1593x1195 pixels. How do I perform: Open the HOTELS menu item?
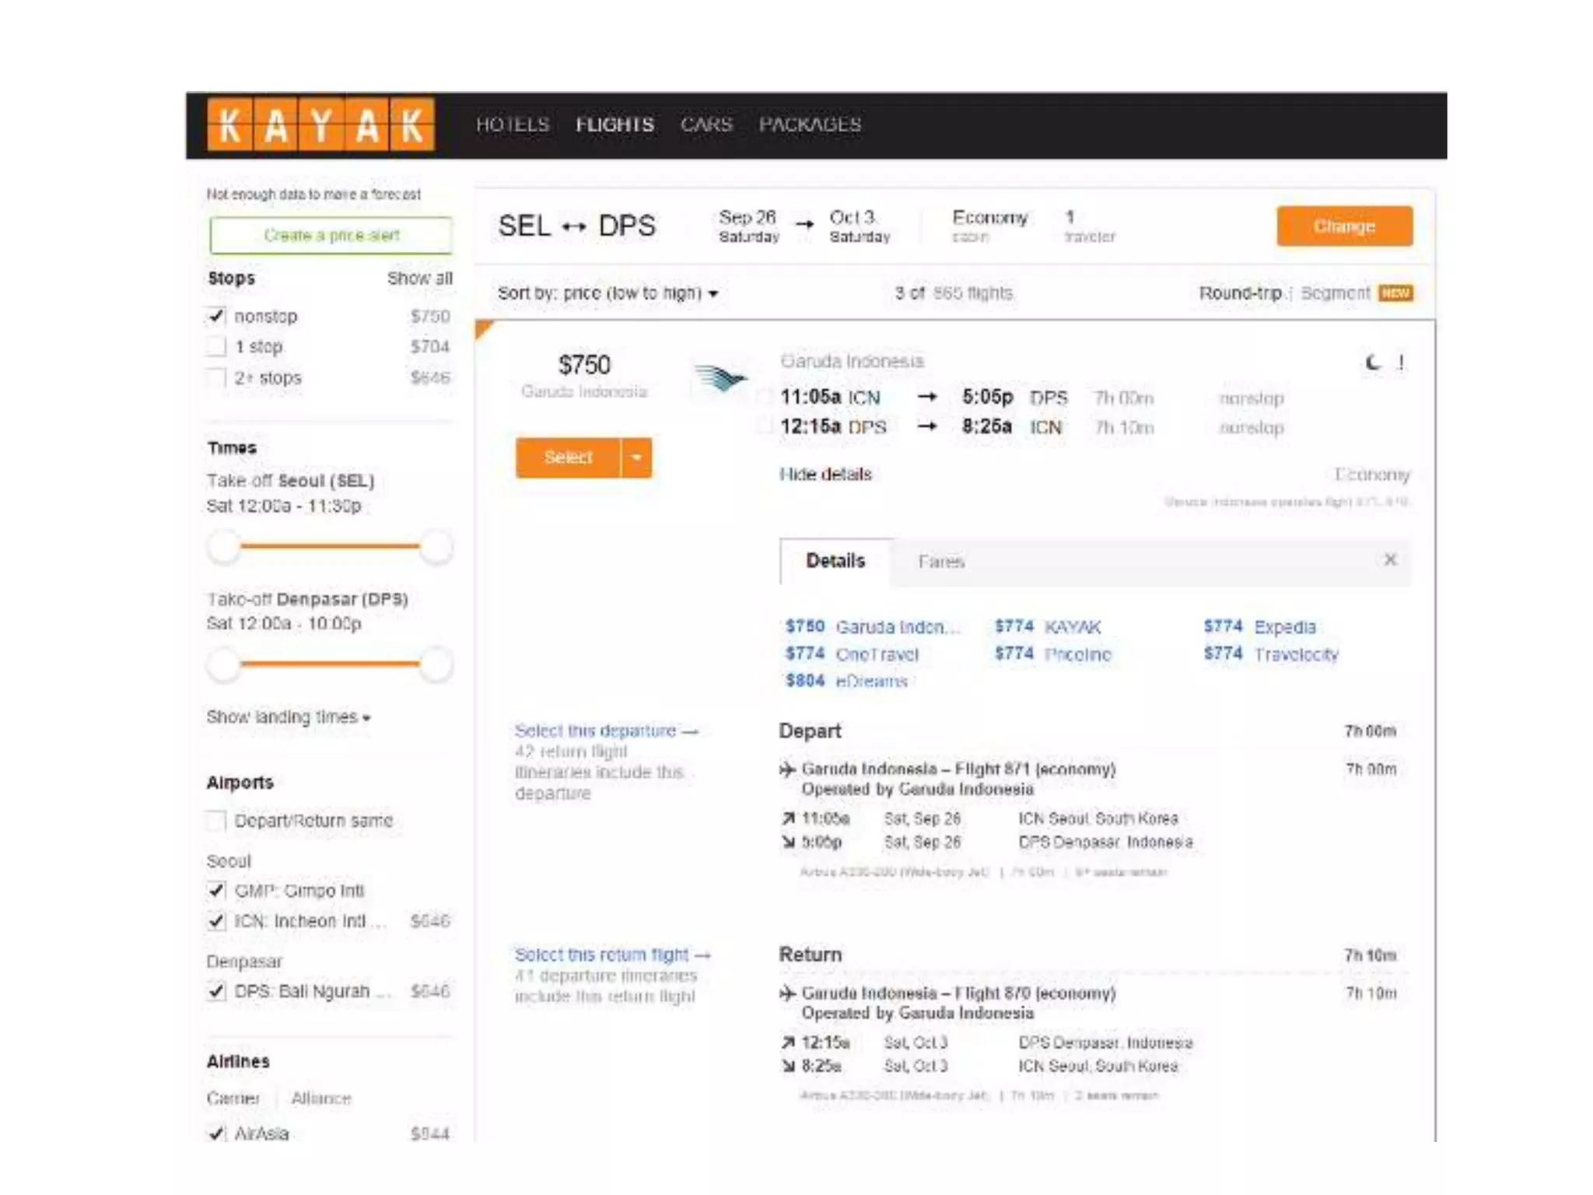[x=513, y=124]
